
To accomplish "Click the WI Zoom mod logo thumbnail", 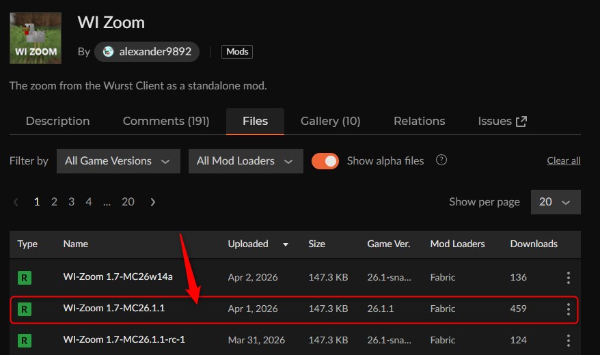I will (36, 38).
